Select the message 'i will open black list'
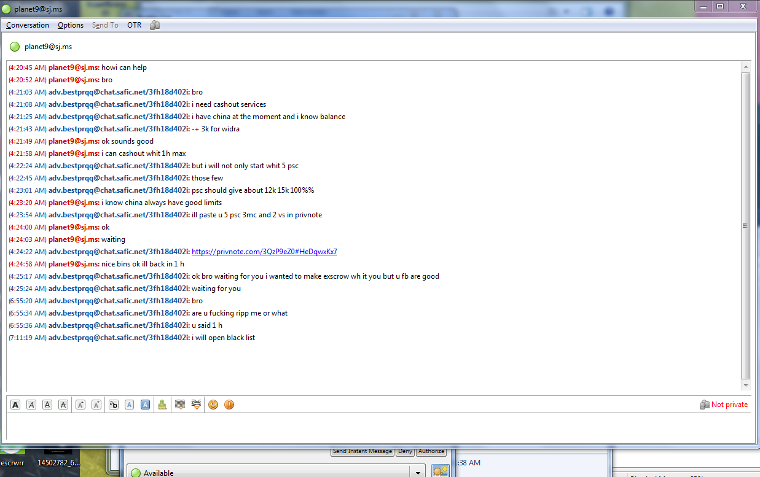This screenshot has width=760, height=477. coord(223,338)
